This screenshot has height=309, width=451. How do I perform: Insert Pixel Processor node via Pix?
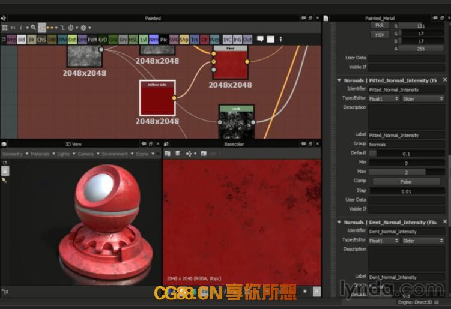(164, 40)
